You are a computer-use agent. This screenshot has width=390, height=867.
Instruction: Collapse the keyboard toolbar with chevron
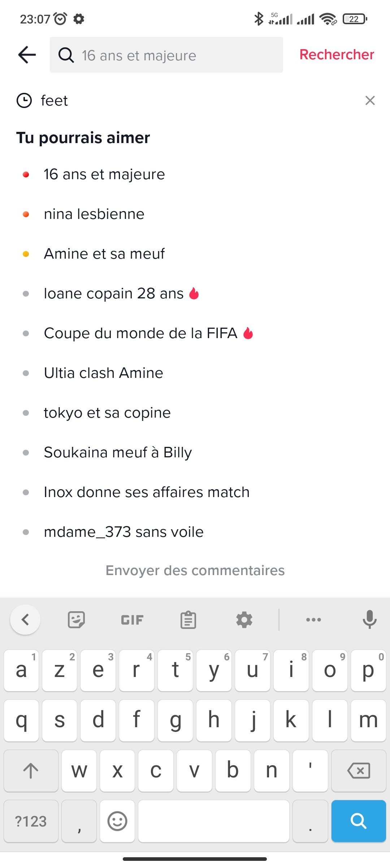(x=25, y=620)
